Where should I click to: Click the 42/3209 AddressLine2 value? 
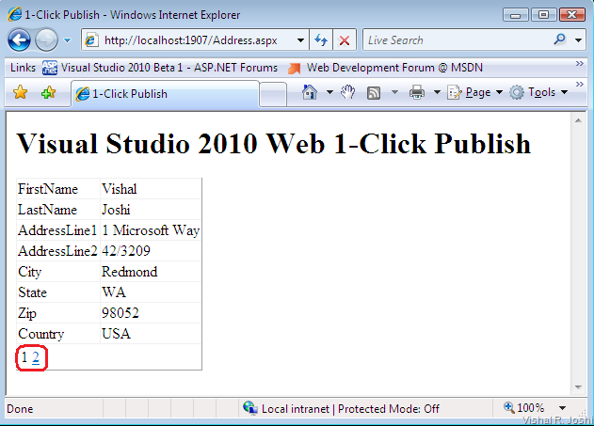[126, 251]
